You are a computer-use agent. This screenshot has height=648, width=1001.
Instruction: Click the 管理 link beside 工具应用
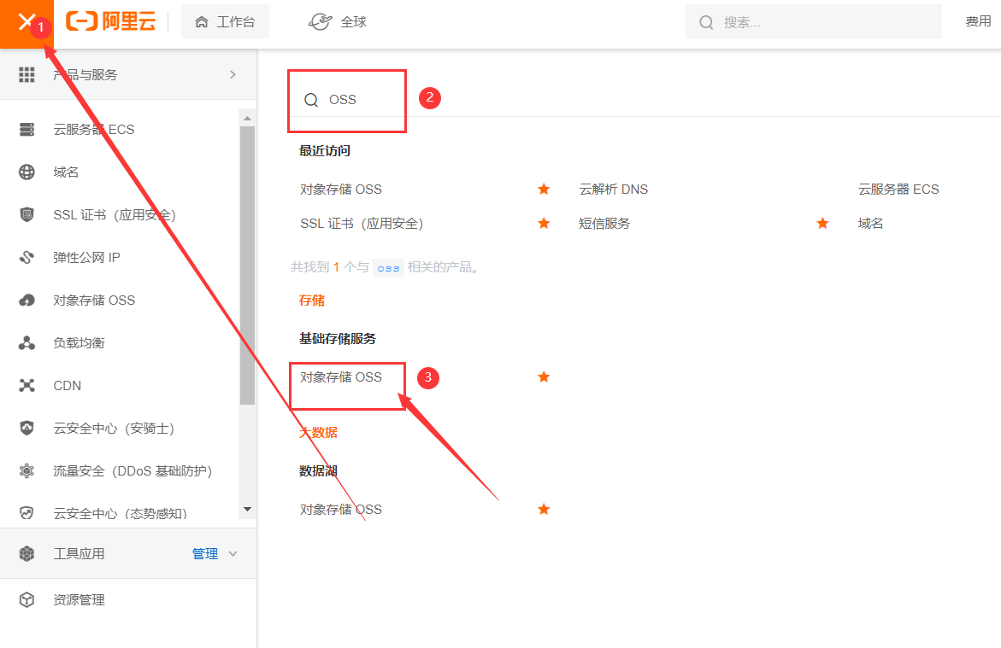205,553
